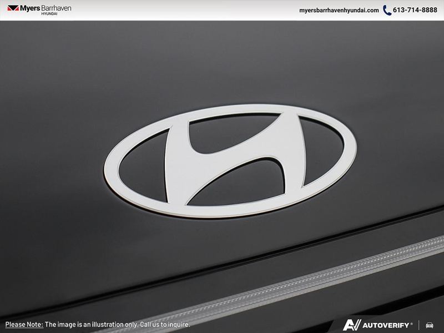444x333 pixels.
Task: Click the car icon in the bottom corner
Action: point(430,325)
